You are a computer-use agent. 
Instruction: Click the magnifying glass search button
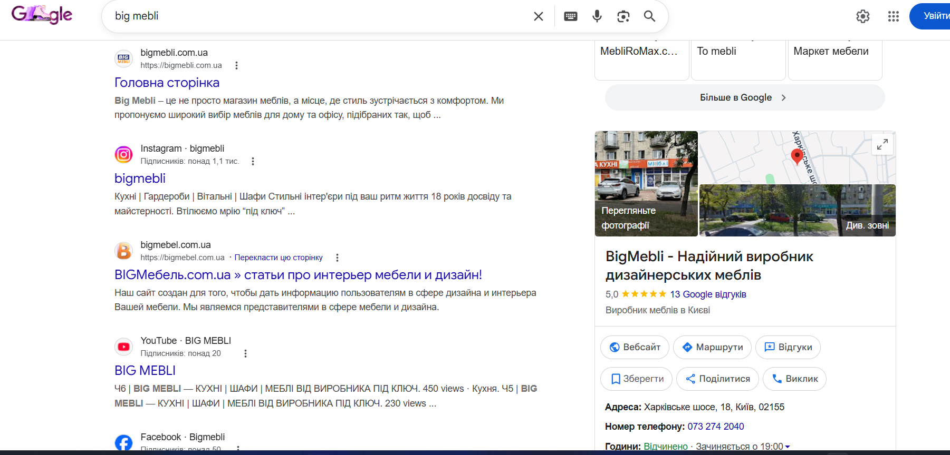[650, 16]
